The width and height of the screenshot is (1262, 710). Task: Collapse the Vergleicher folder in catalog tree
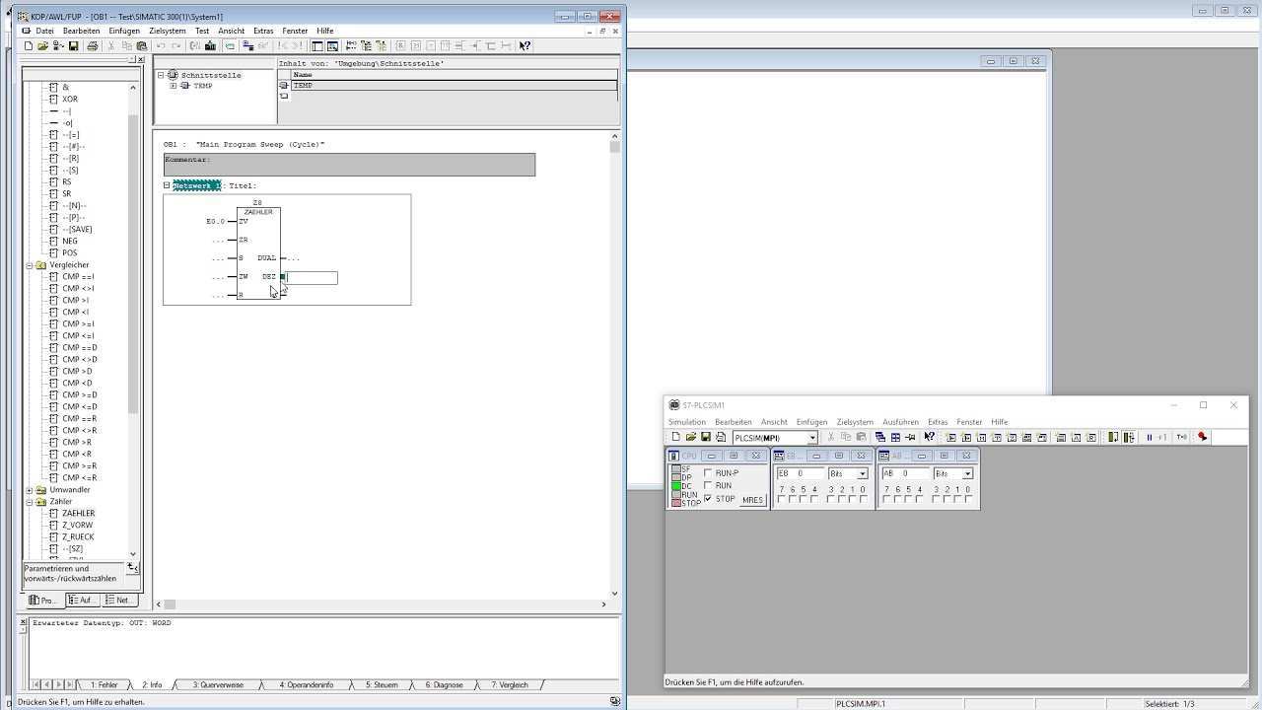(30, 265)
